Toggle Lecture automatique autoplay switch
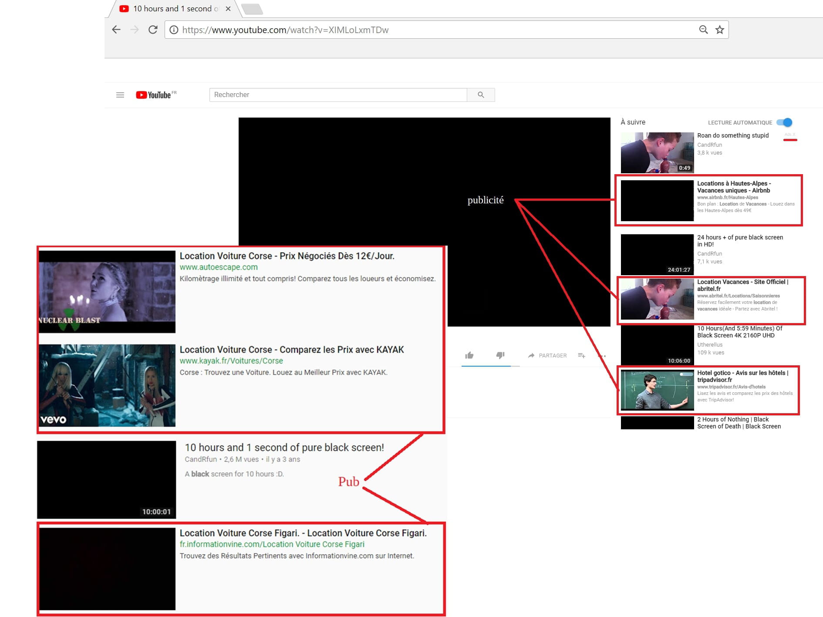823x617 pixels. click(x=785, y=122)
